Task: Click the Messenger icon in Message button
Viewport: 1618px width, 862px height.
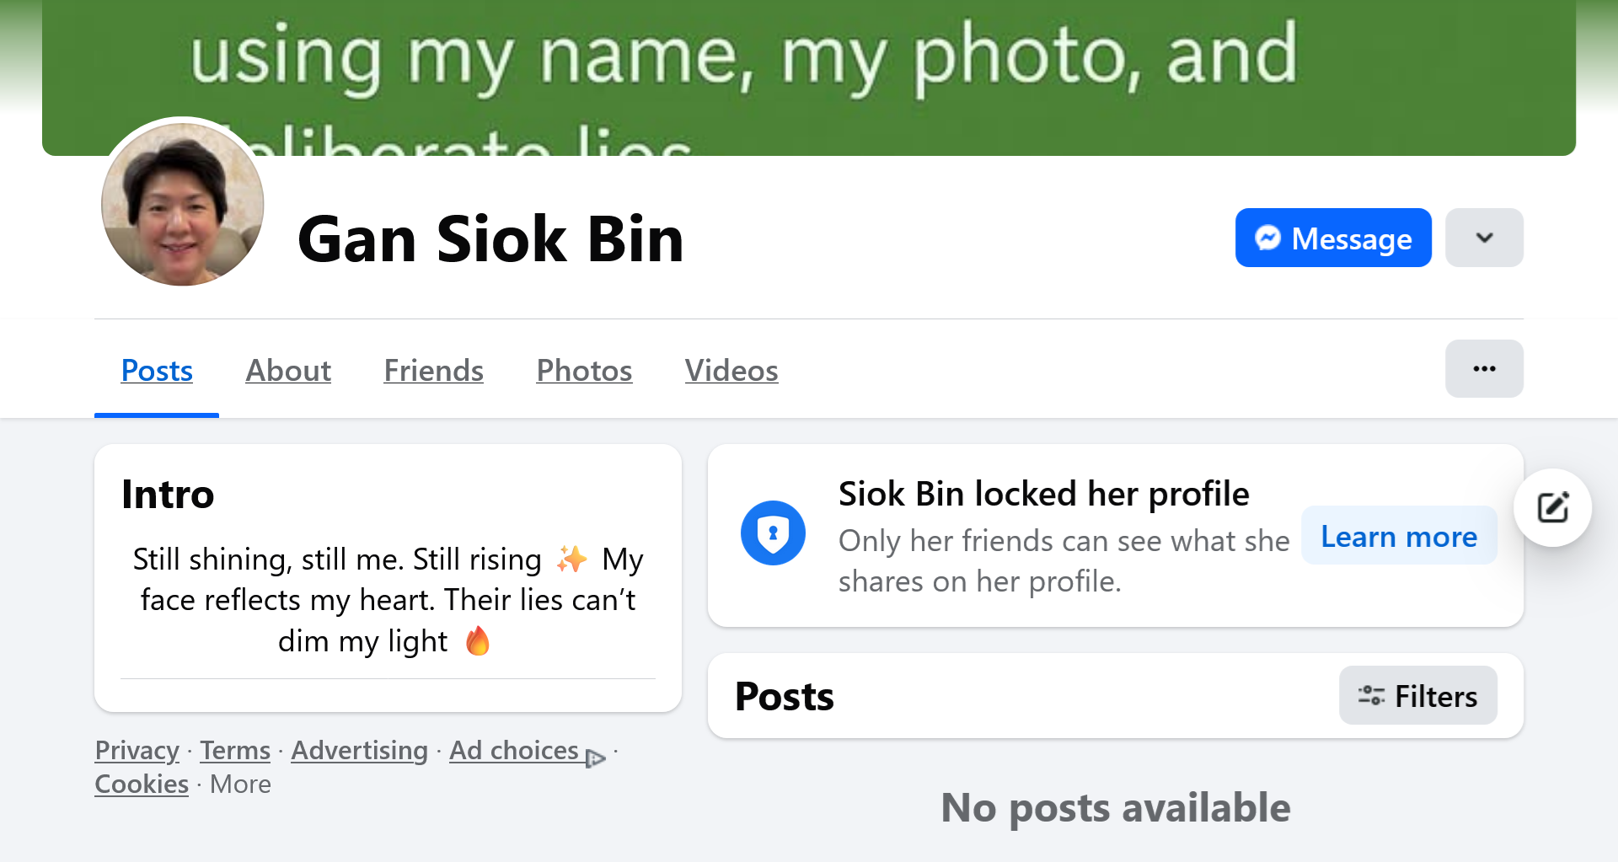Action: (x=1267, y=238)
